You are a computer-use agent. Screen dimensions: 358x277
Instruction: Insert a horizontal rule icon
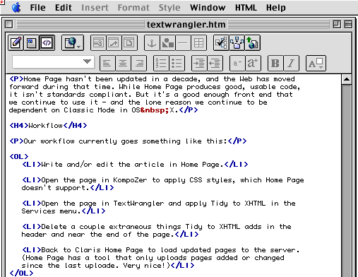point(183,42)
